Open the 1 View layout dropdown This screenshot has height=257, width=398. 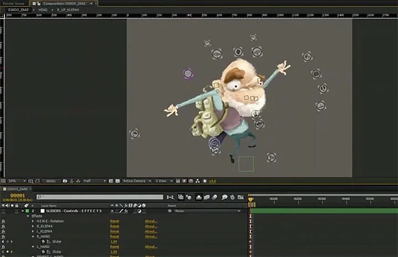point(164,181)
